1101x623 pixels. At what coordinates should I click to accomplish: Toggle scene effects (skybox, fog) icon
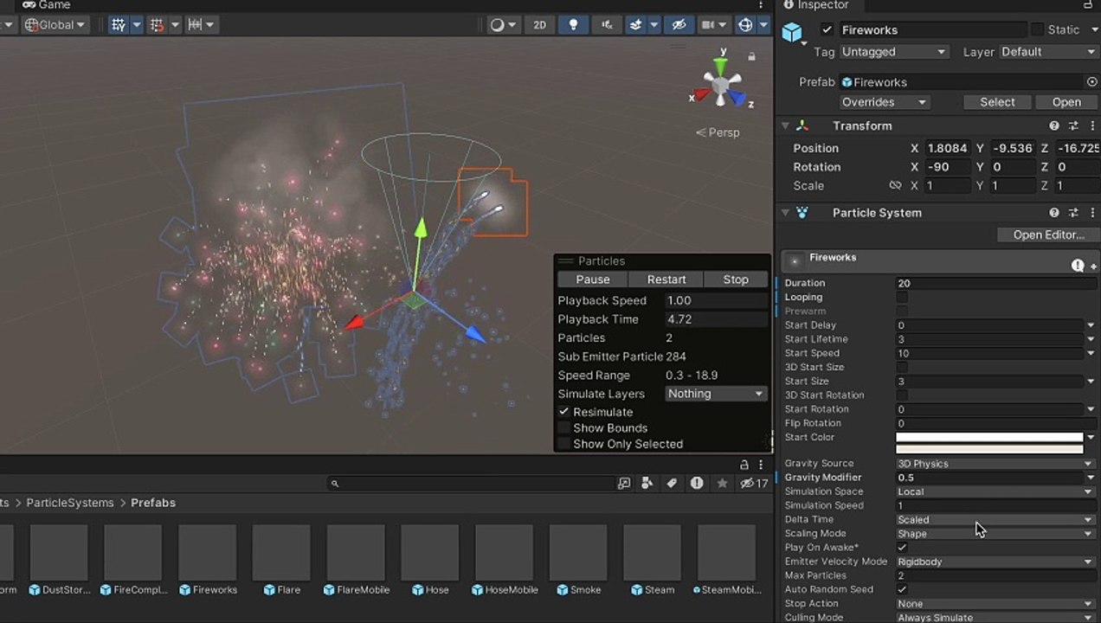(x=636, y=25)
